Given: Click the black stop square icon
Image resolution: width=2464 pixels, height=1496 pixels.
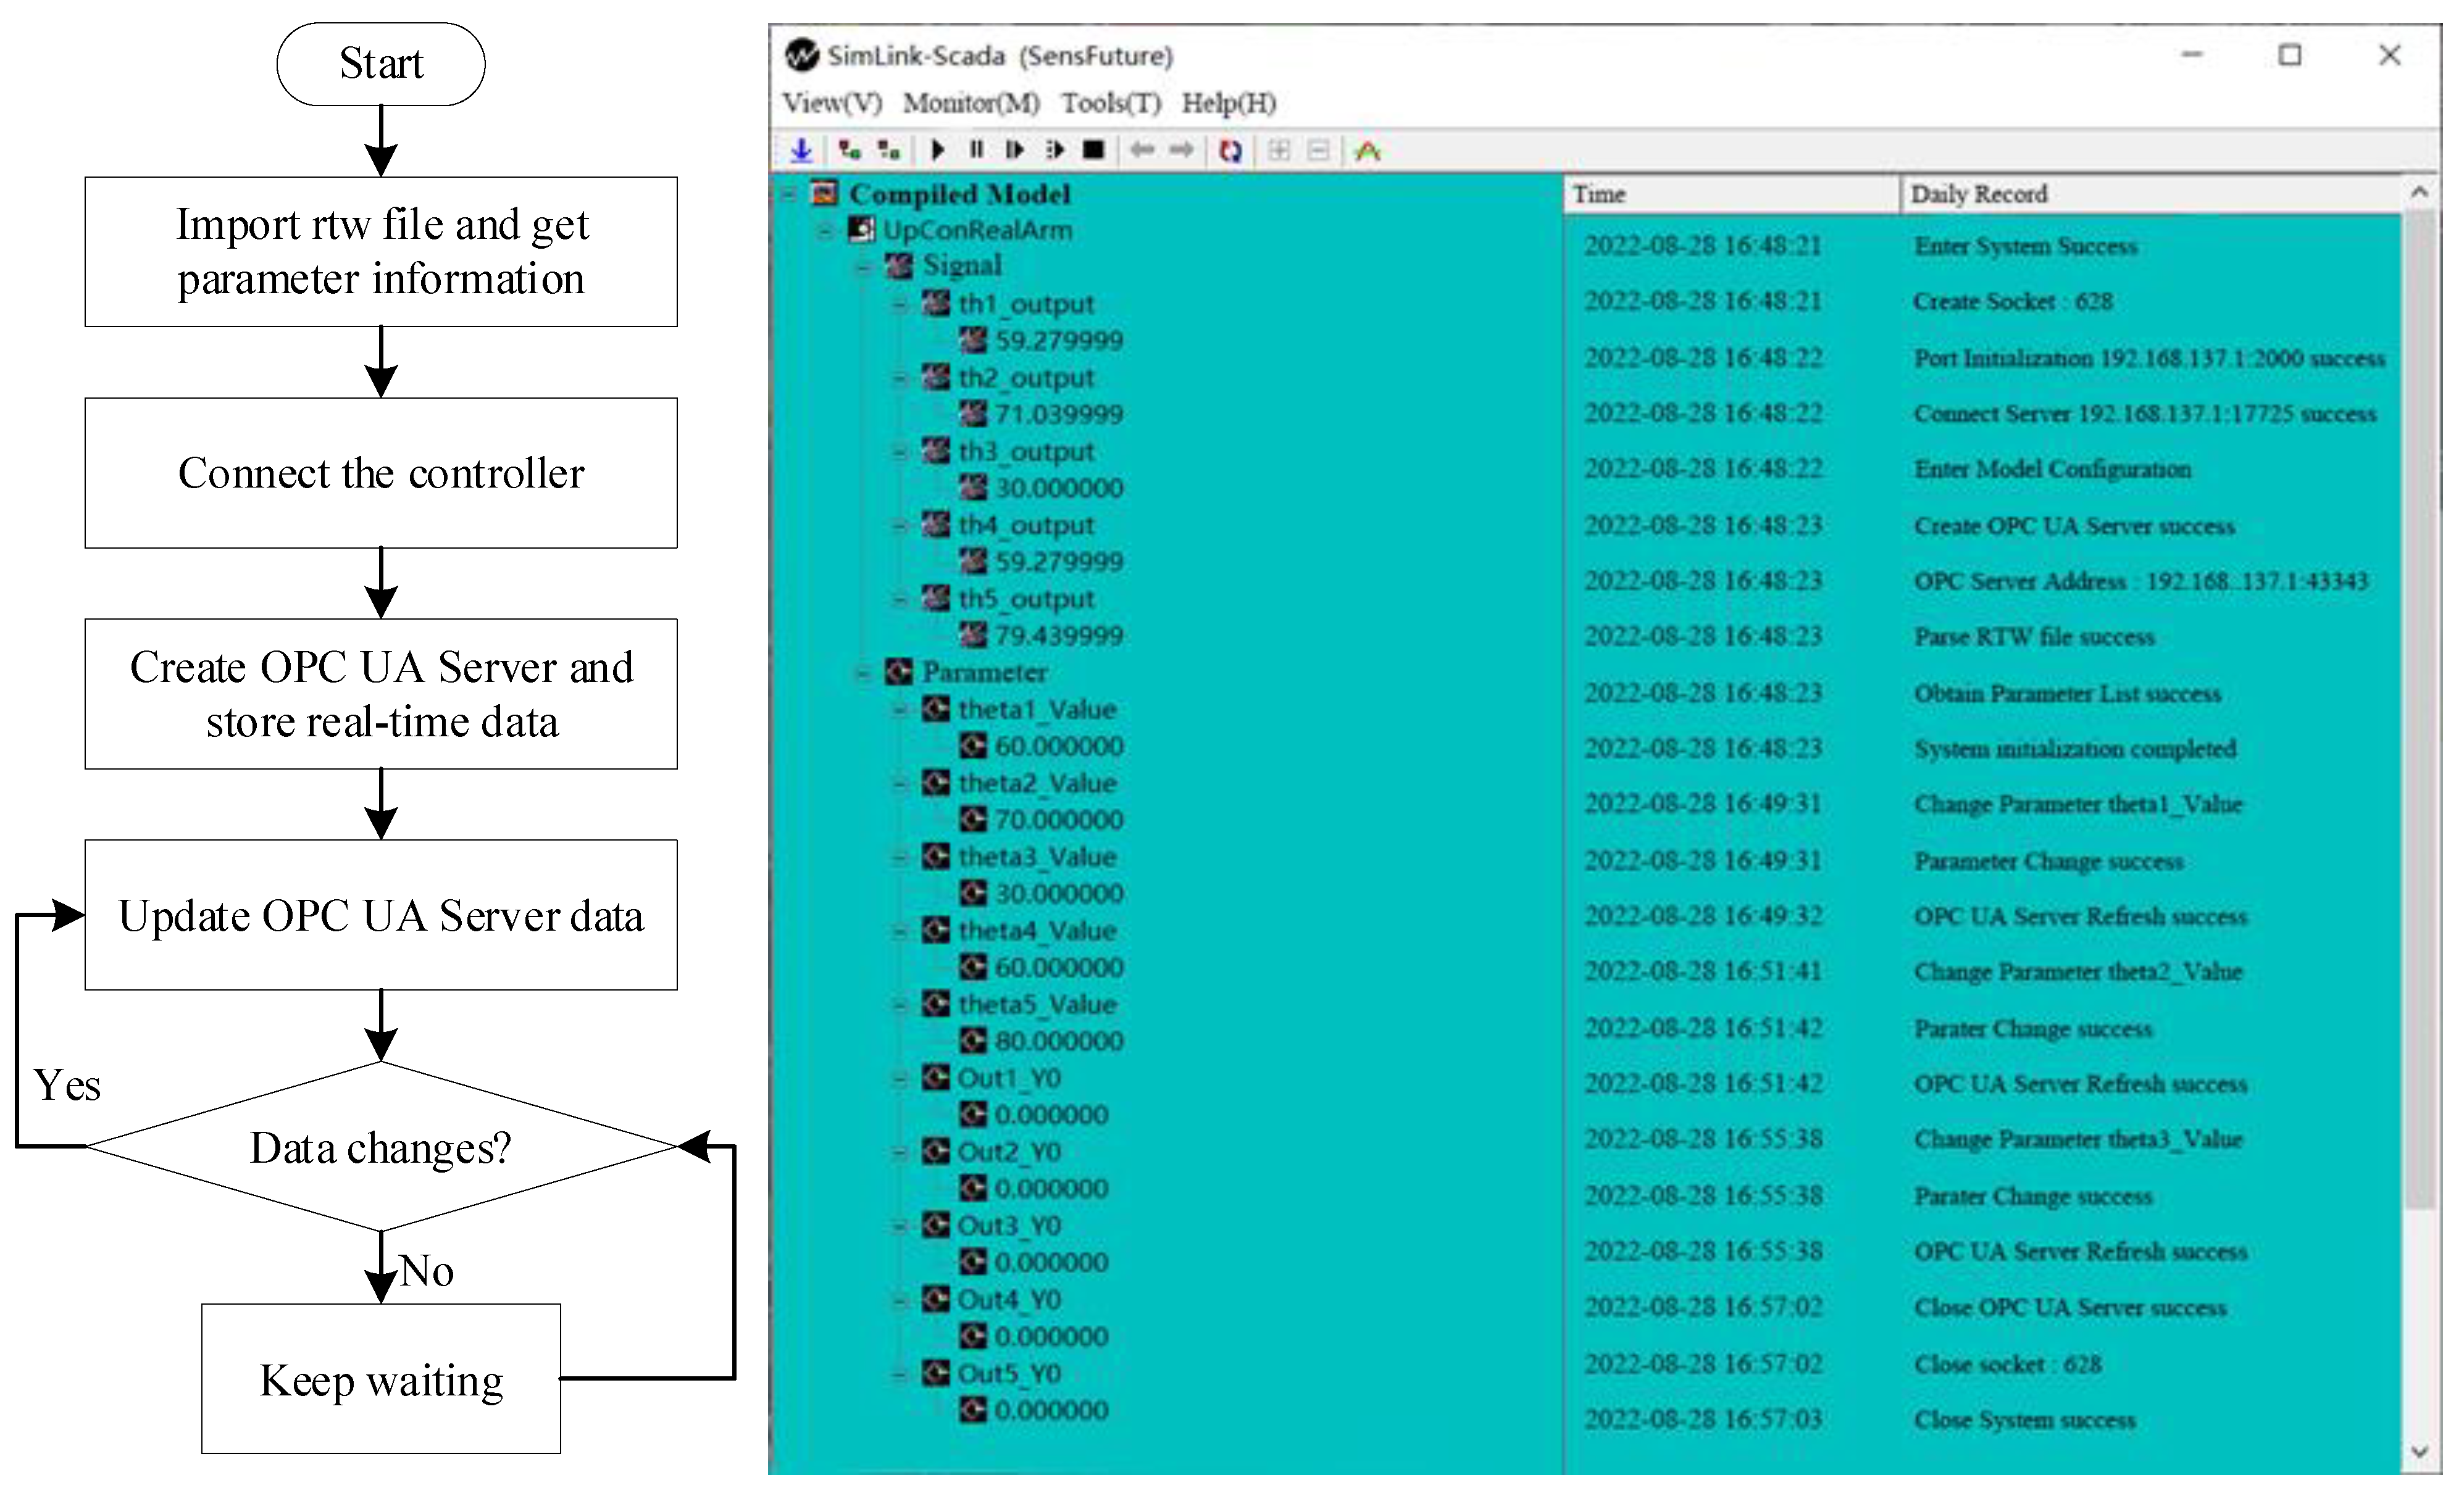Looking at the screenshot, I should 1094,150.
